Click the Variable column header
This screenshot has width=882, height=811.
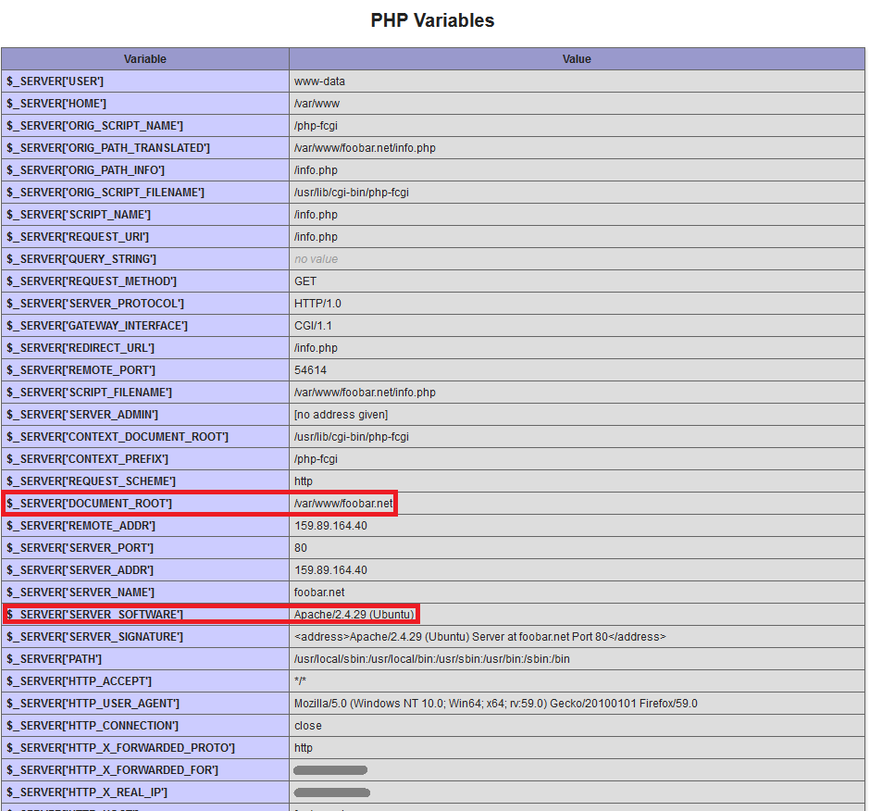(145, 59)
